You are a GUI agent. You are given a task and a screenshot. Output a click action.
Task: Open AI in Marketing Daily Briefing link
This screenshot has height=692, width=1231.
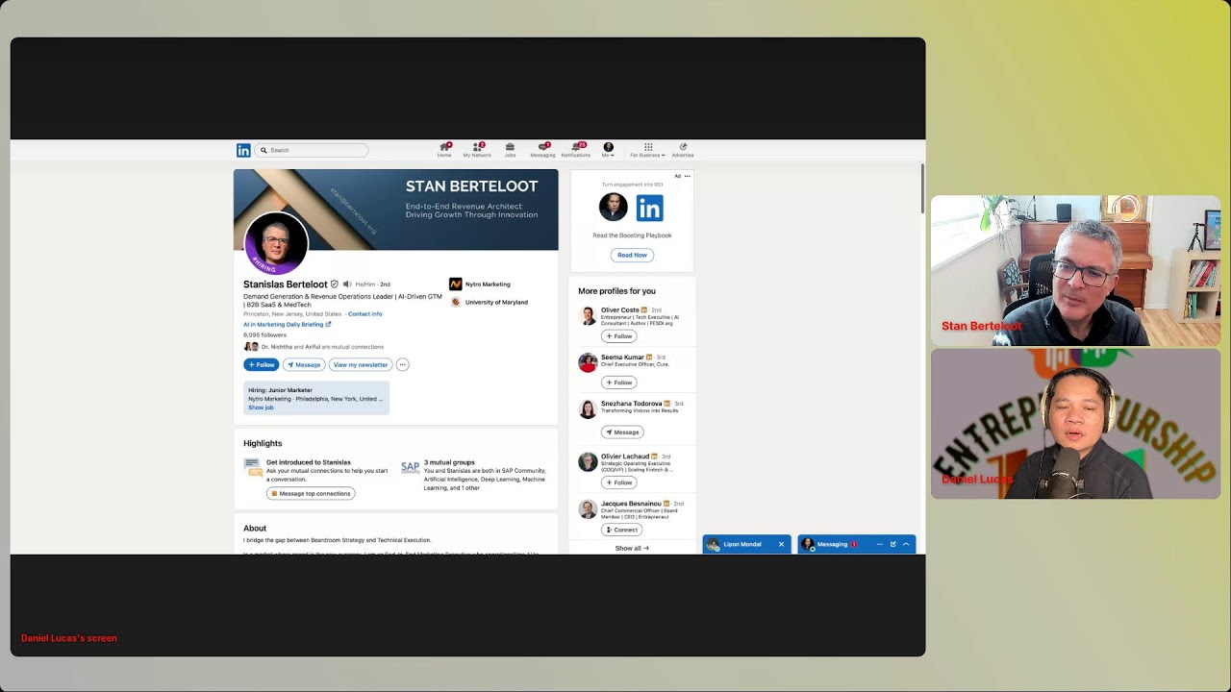click(287, 325)
